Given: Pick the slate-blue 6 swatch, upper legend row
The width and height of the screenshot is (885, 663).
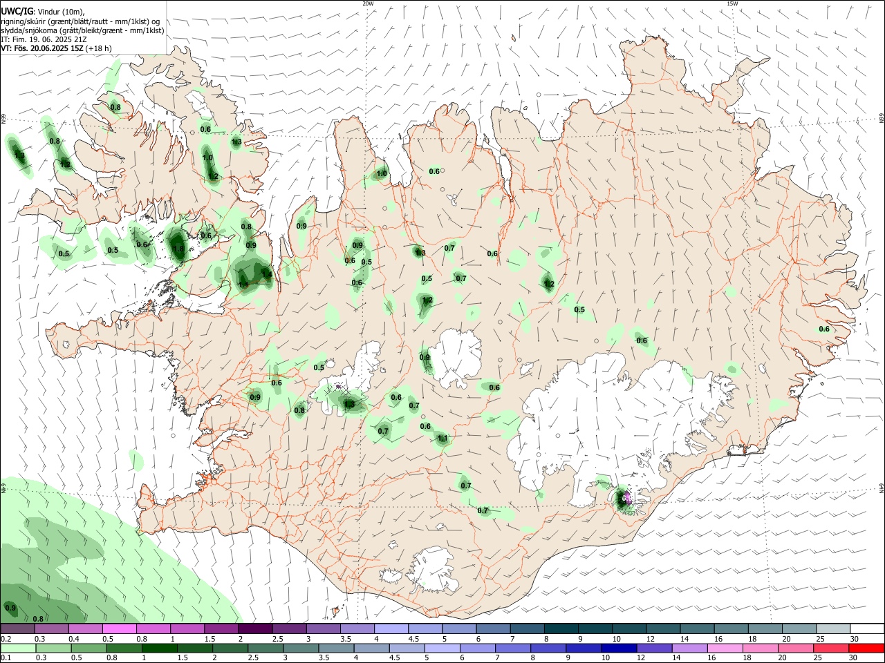Looking at the screenshot, I should tap(492, 629).
